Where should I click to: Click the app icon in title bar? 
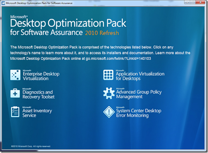pos(3,3)
